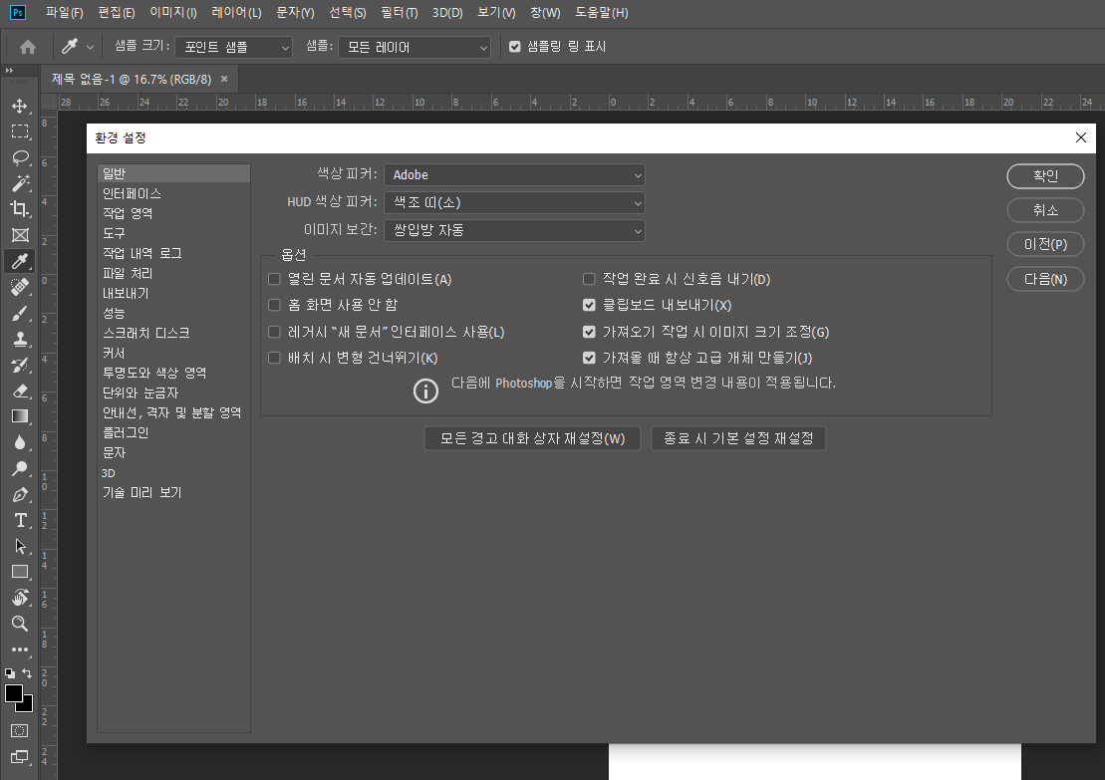Toggle 샘플링 링 표시 checkbox
Viewport: 1105px width, 780px height.
pyautogui.click(x=514, y=47)
